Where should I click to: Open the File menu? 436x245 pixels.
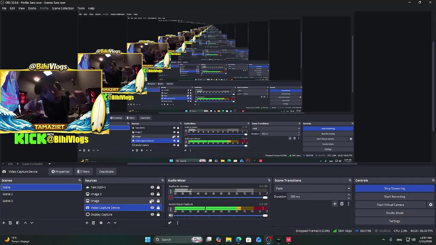point(4,8)
